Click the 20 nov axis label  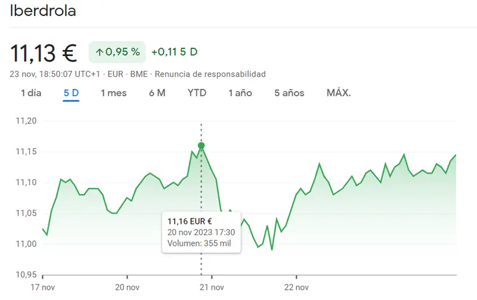(127, 287)
